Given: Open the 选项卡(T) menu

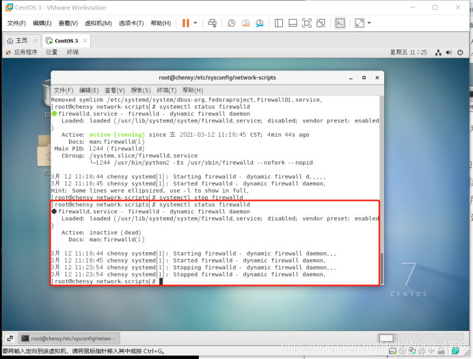Looking at the screenshot, I should click(x=131, y=23).
